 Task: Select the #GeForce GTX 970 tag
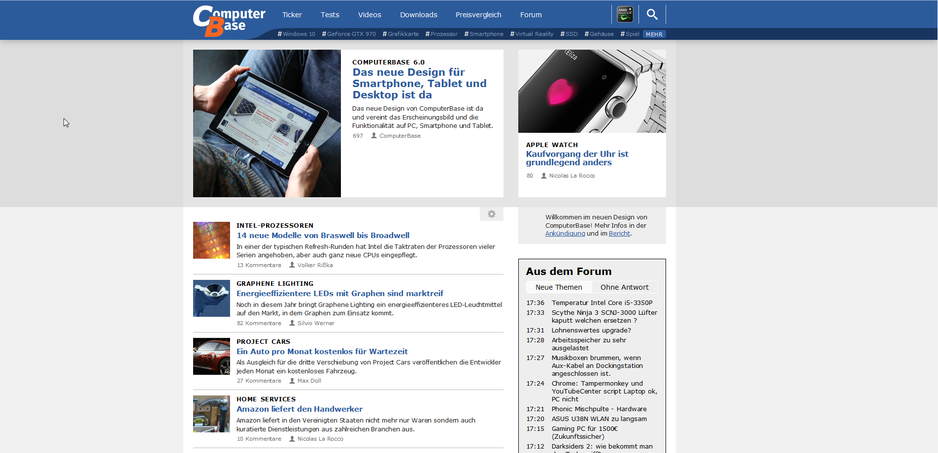(x=349, y=34)
